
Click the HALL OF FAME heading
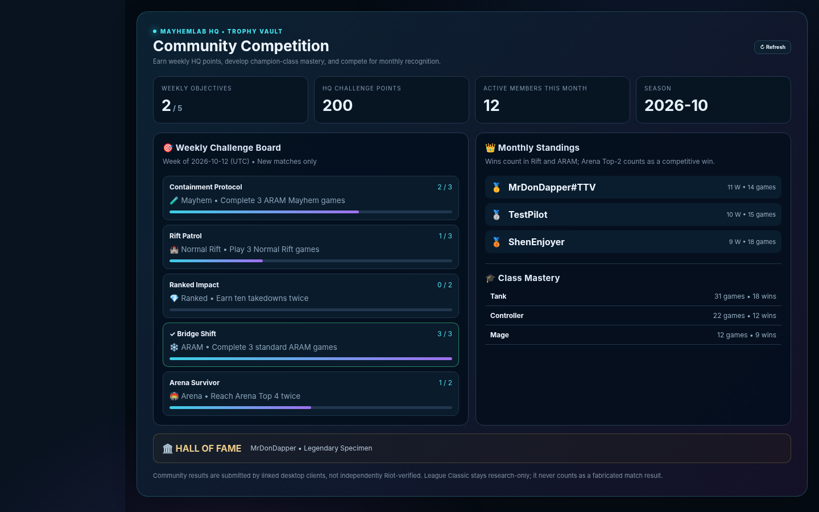pyautogui.click(x=208, y=448)
